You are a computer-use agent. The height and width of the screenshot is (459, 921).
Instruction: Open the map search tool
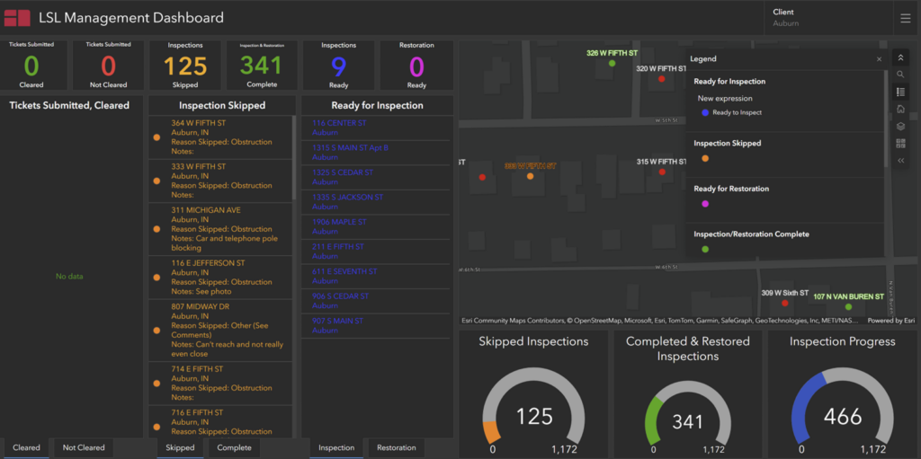(x=900, y=75)
